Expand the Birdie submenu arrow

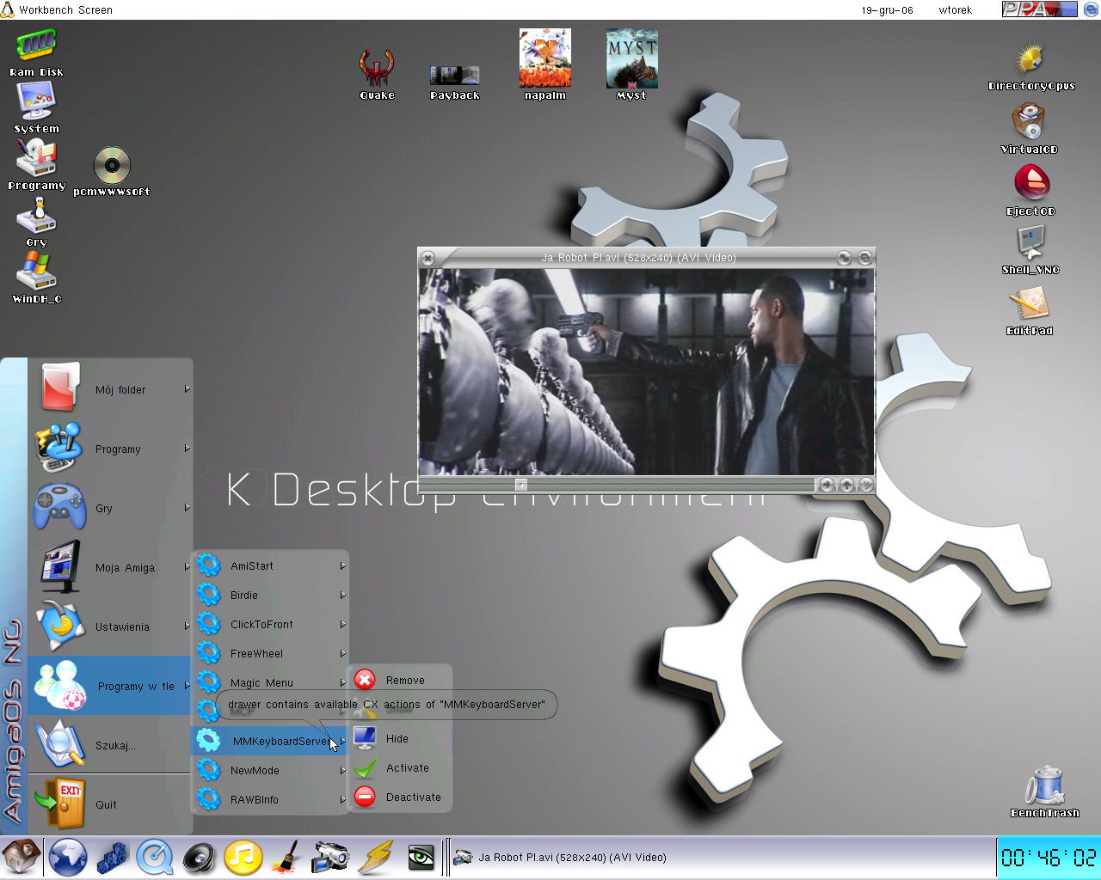point(342,596)
